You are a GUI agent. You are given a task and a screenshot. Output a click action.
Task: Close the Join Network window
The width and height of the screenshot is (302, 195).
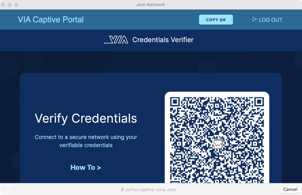[4, 5]
